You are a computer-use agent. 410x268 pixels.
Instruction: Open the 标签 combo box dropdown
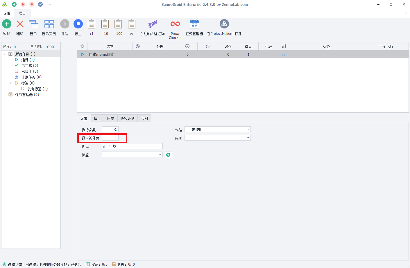[x=132, y=154]
